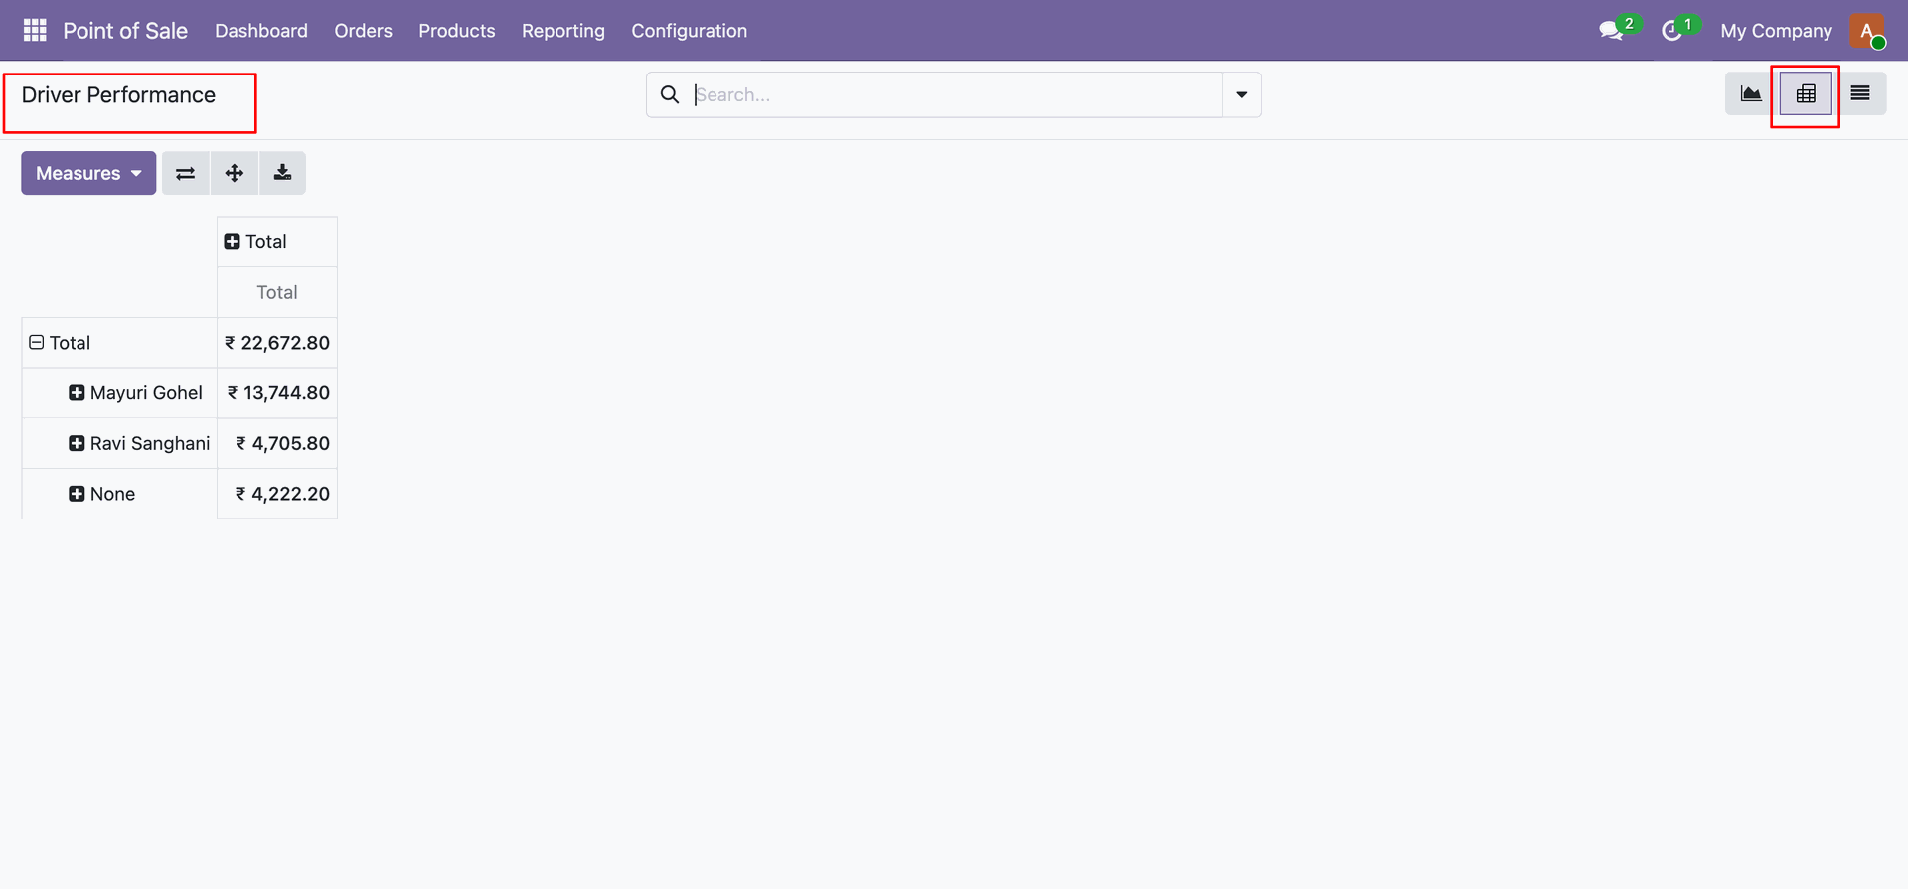1908x889 pixels.
Task: Open the Orders menu
Action: (364, 31)
